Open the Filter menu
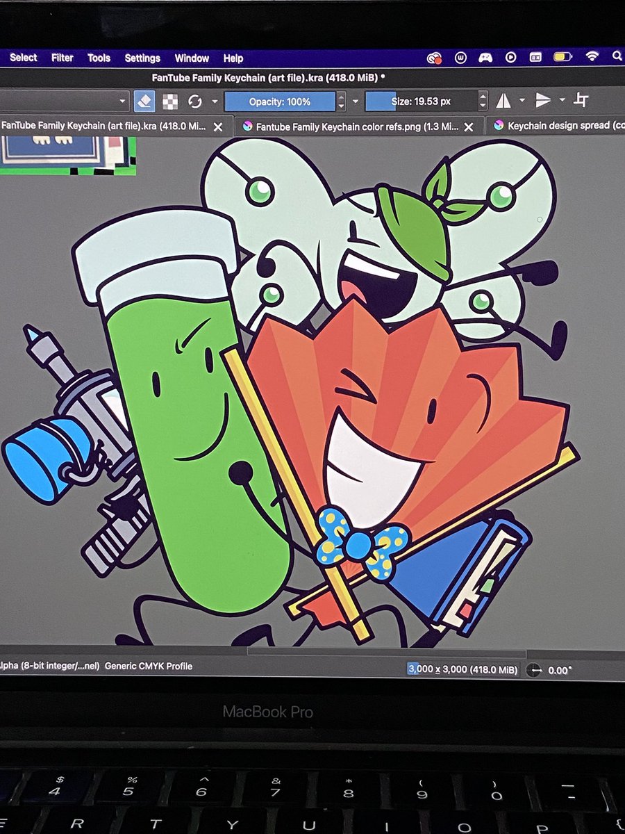This screenshot has height=834, width=625. tap(62, 58)
